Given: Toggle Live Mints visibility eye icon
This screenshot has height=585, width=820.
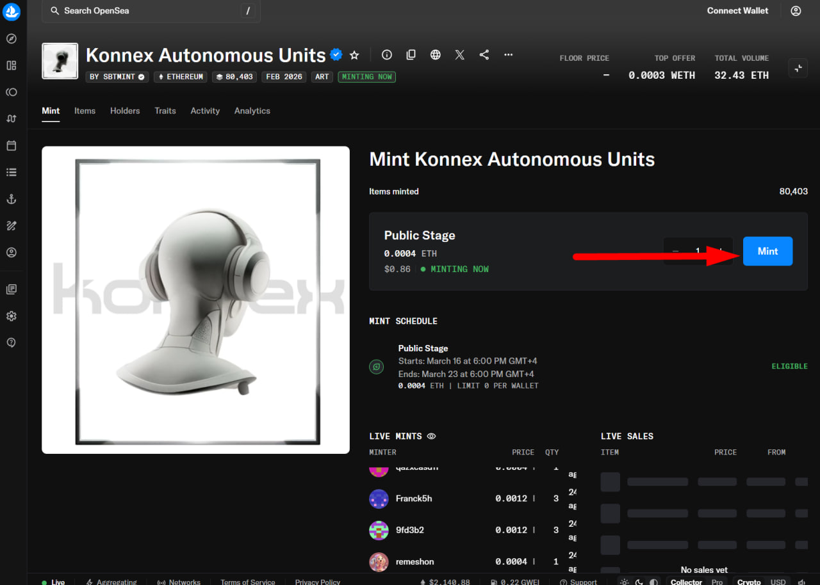Looking at the screenshot, I should click(x=431, y=437).
